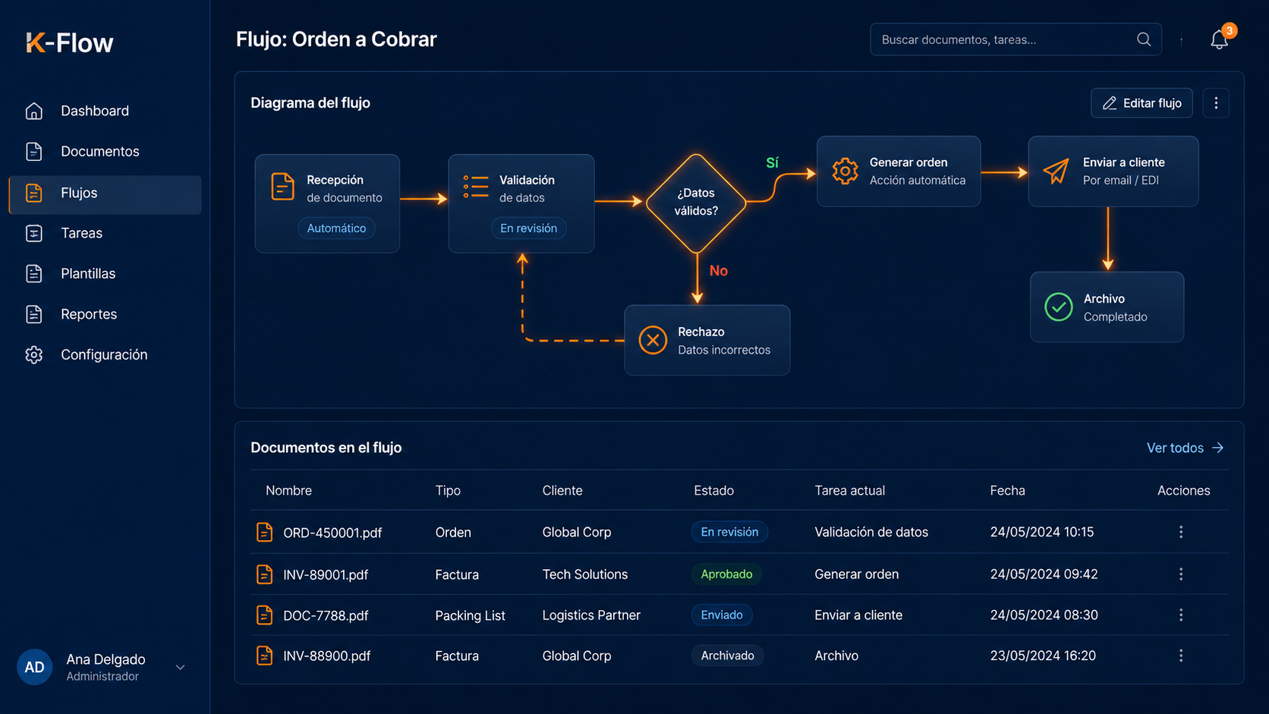Click the En revisión tag on Validación node
1269x714 pixels.
pyautogui.click(x=528, y=228)
